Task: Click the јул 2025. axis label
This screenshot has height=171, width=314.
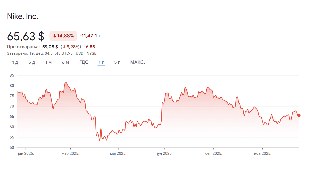Action: [x=165, y=153]
